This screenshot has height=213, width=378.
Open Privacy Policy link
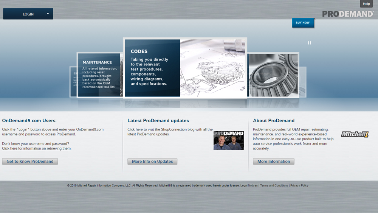click(x=299, y=185)
